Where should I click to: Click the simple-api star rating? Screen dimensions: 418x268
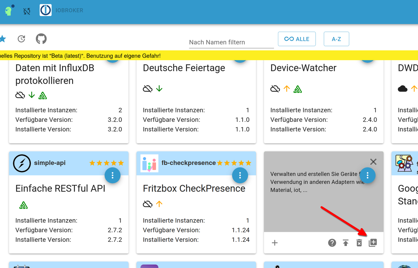pyautogui.click(x=107, y=163)
